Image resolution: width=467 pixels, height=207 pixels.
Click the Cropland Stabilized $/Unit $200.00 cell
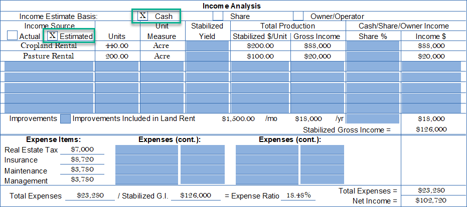coord(260,46)
